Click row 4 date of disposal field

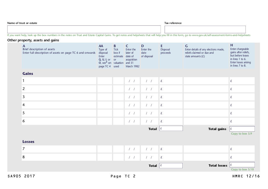coord(150,105)
